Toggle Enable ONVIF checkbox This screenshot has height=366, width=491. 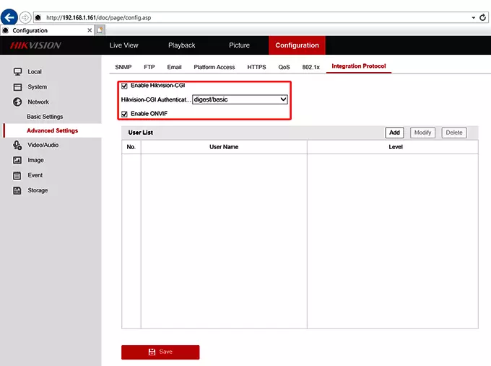click(124, 114)
